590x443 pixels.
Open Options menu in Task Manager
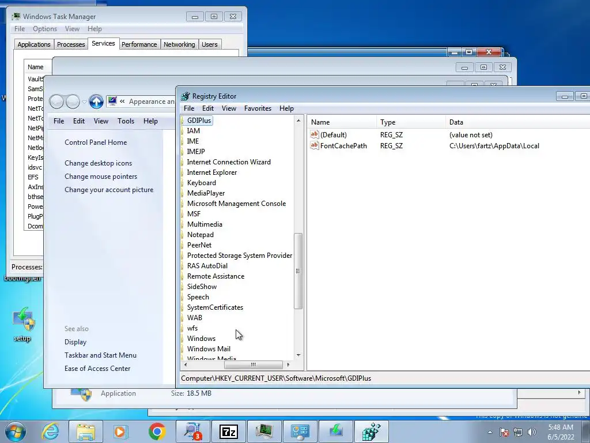coord(45,29)
